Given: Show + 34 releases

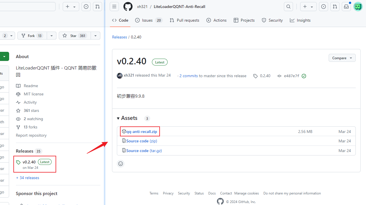Looking at the screenshot, I should 28,178.
